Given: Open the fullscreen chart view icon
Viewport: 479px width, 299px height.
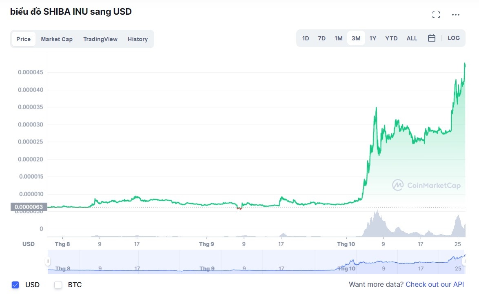Looking at the screenshot, I should 436,15.
